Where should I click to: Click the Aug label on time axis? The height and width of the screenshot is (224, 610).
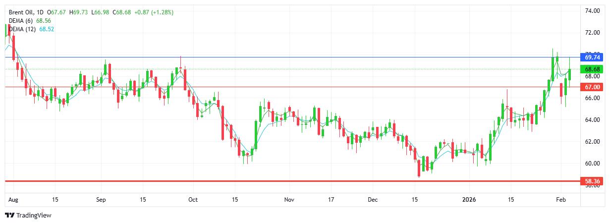pyautogui.click(x=13, y=200)
